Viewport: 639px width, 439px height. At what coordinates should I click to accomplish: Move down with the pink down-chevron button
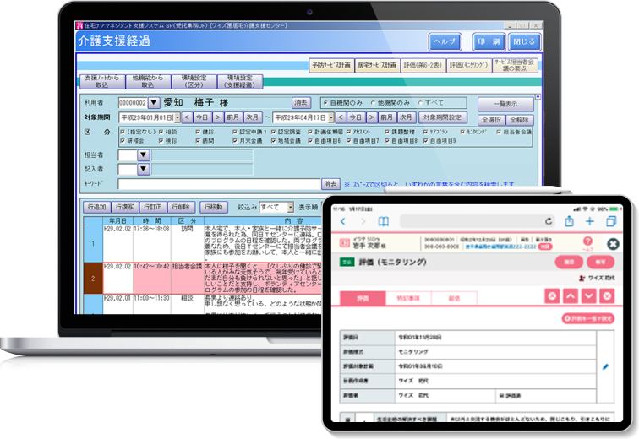point(589,295)
